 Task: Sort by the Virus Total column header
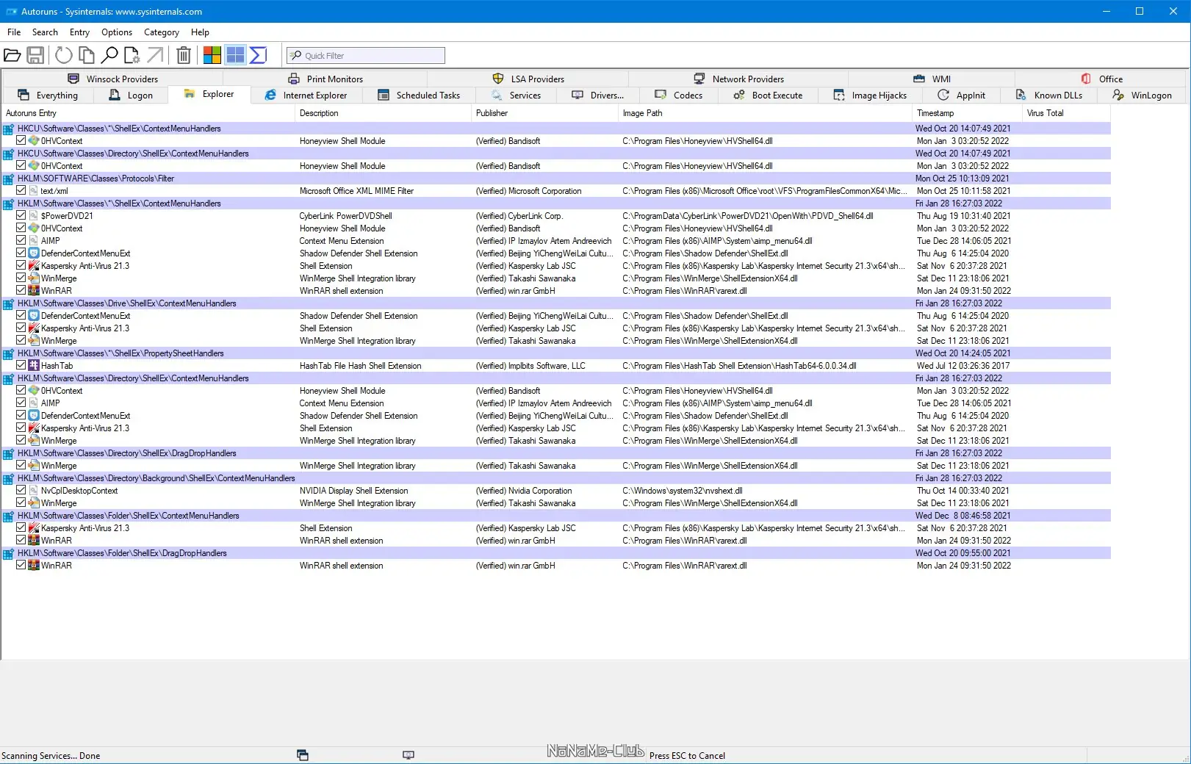(1066, 113)
